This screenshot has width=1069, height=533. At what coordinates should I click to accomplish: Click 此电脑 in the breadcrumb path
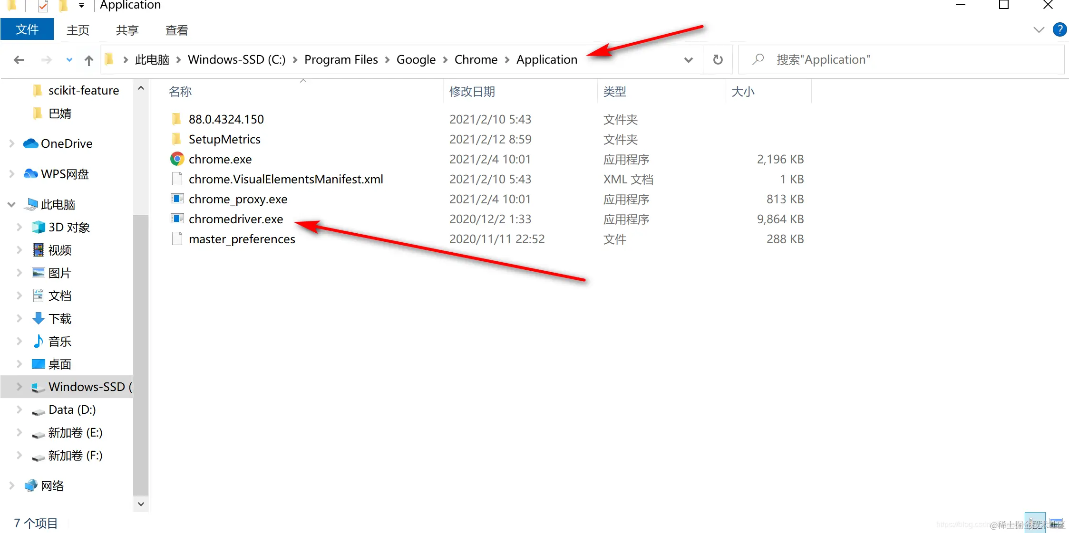(x=152, y=59)
